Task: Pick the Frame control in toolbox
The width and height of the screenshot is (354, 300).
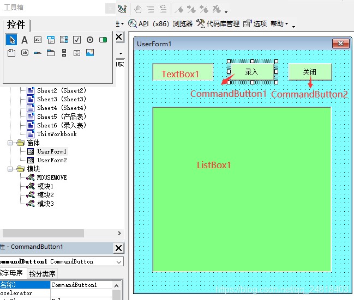Action: (11, 53)
